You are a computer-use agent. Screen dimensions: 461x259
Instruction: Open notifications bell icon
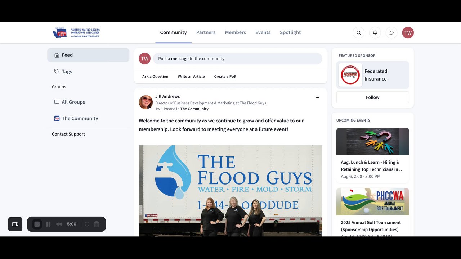(375, 33)
